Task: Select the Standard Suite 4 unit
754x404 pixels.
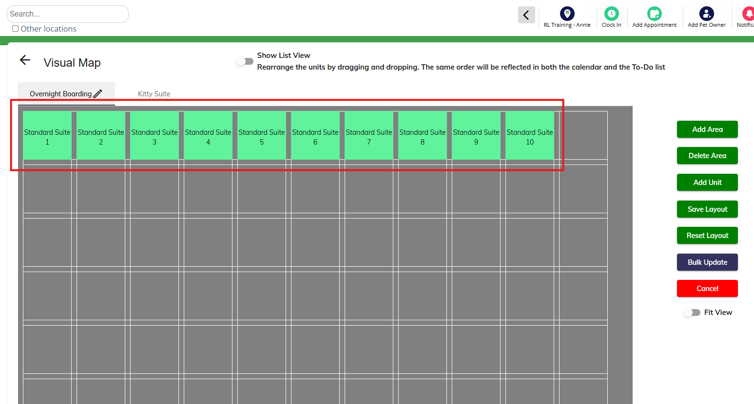Action: 208,135
